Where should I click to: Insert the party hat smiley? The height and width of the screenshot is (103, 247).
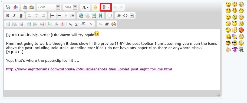pyautogui.click(x=235, y=36)
